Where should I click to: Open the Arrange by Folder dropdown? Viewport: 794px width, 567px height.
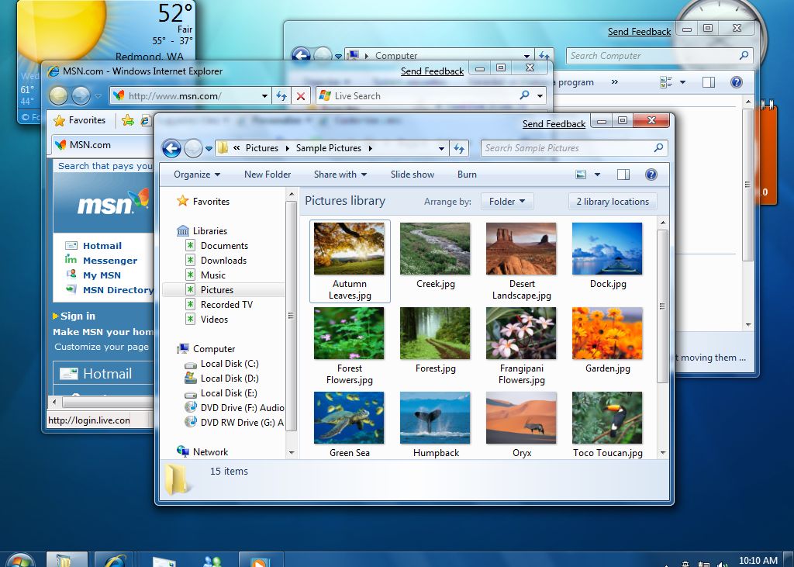click(506, 201)
